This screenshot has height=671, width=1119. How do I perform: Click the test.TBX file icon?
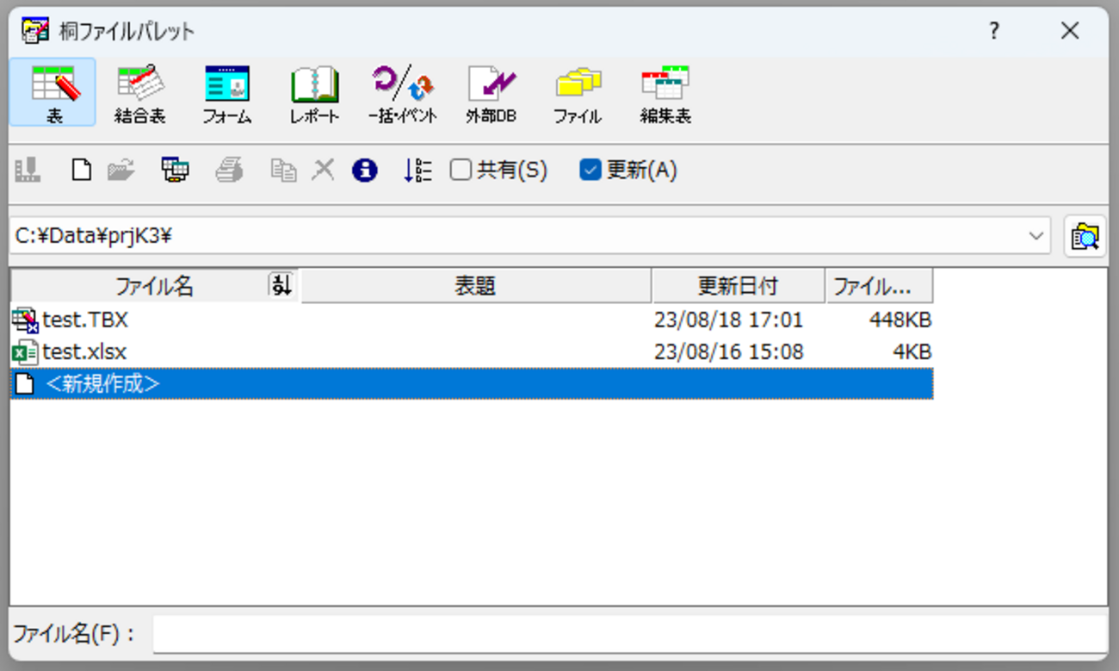click(25, 320)
